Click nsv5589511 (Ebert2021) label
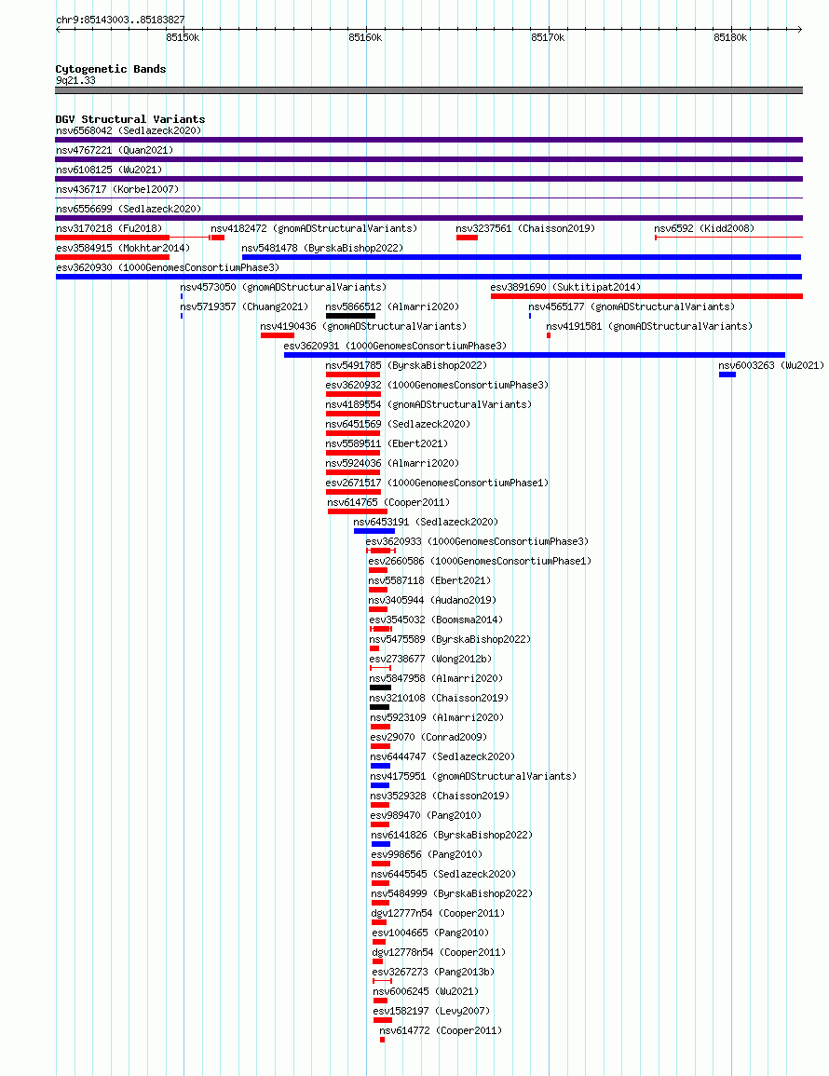The height and width of the screenshot is (1076, 829). 387,444
